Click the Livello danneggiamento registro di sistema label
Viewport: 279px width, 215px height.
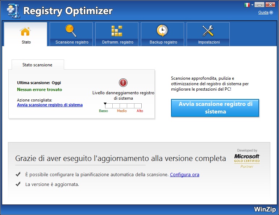pyautogui.click(x=123, y=96)
